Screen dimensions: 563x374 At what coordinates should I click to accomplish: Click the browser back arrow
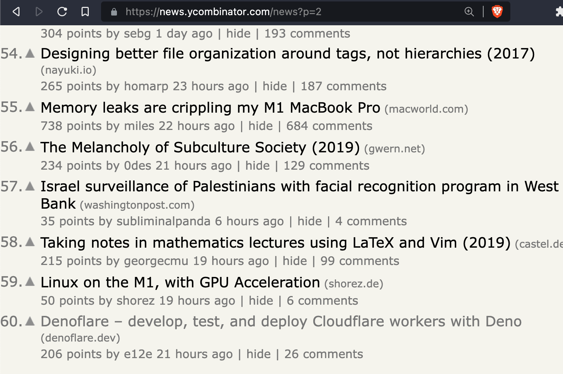pyautogui.click(x=16, y=12)
